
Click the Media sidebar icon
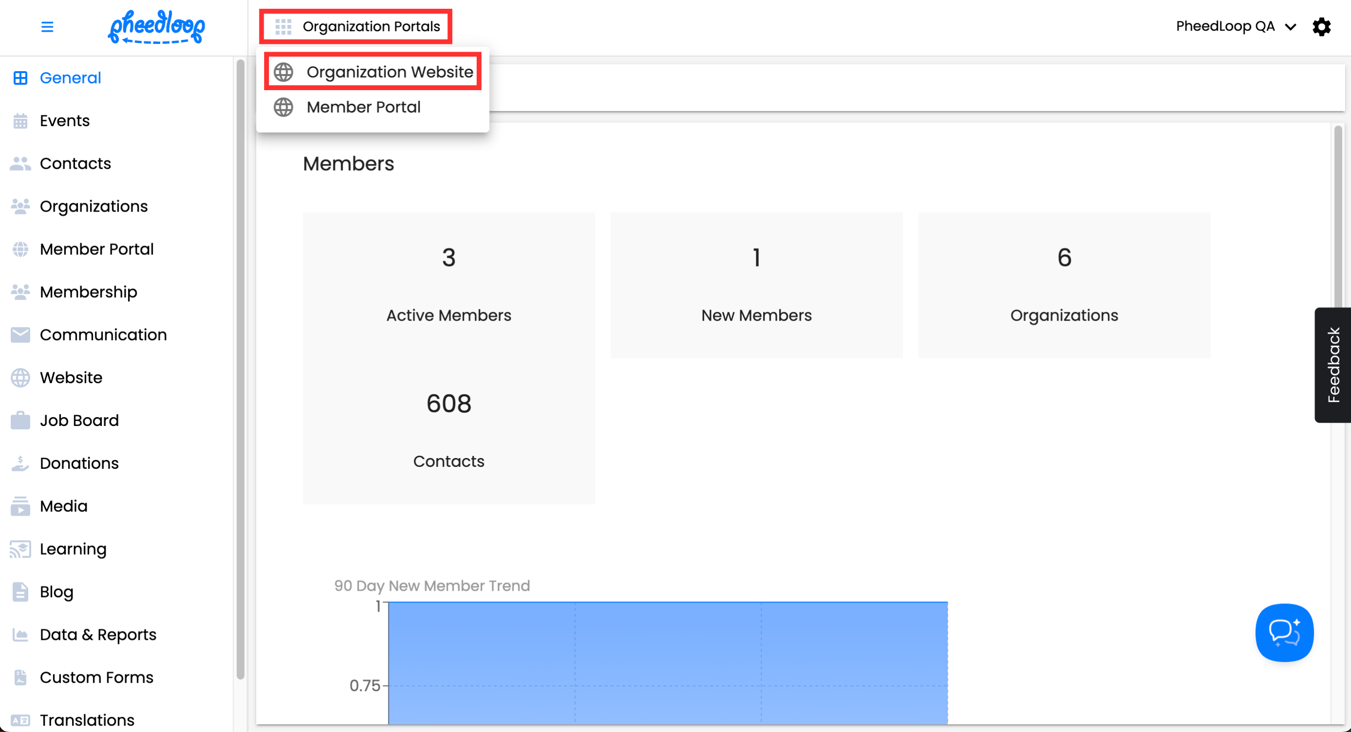[x=20, y=506]
